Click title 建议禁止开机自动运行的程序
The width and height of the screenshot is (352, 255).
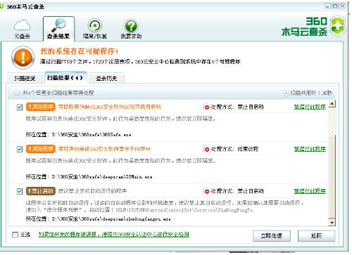92,191
